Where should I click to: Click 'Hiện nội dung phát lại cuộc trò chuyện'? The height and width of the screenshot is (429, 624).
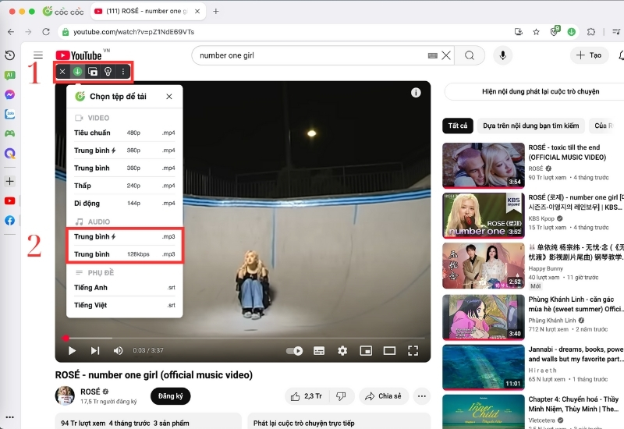tap(541, 91)
